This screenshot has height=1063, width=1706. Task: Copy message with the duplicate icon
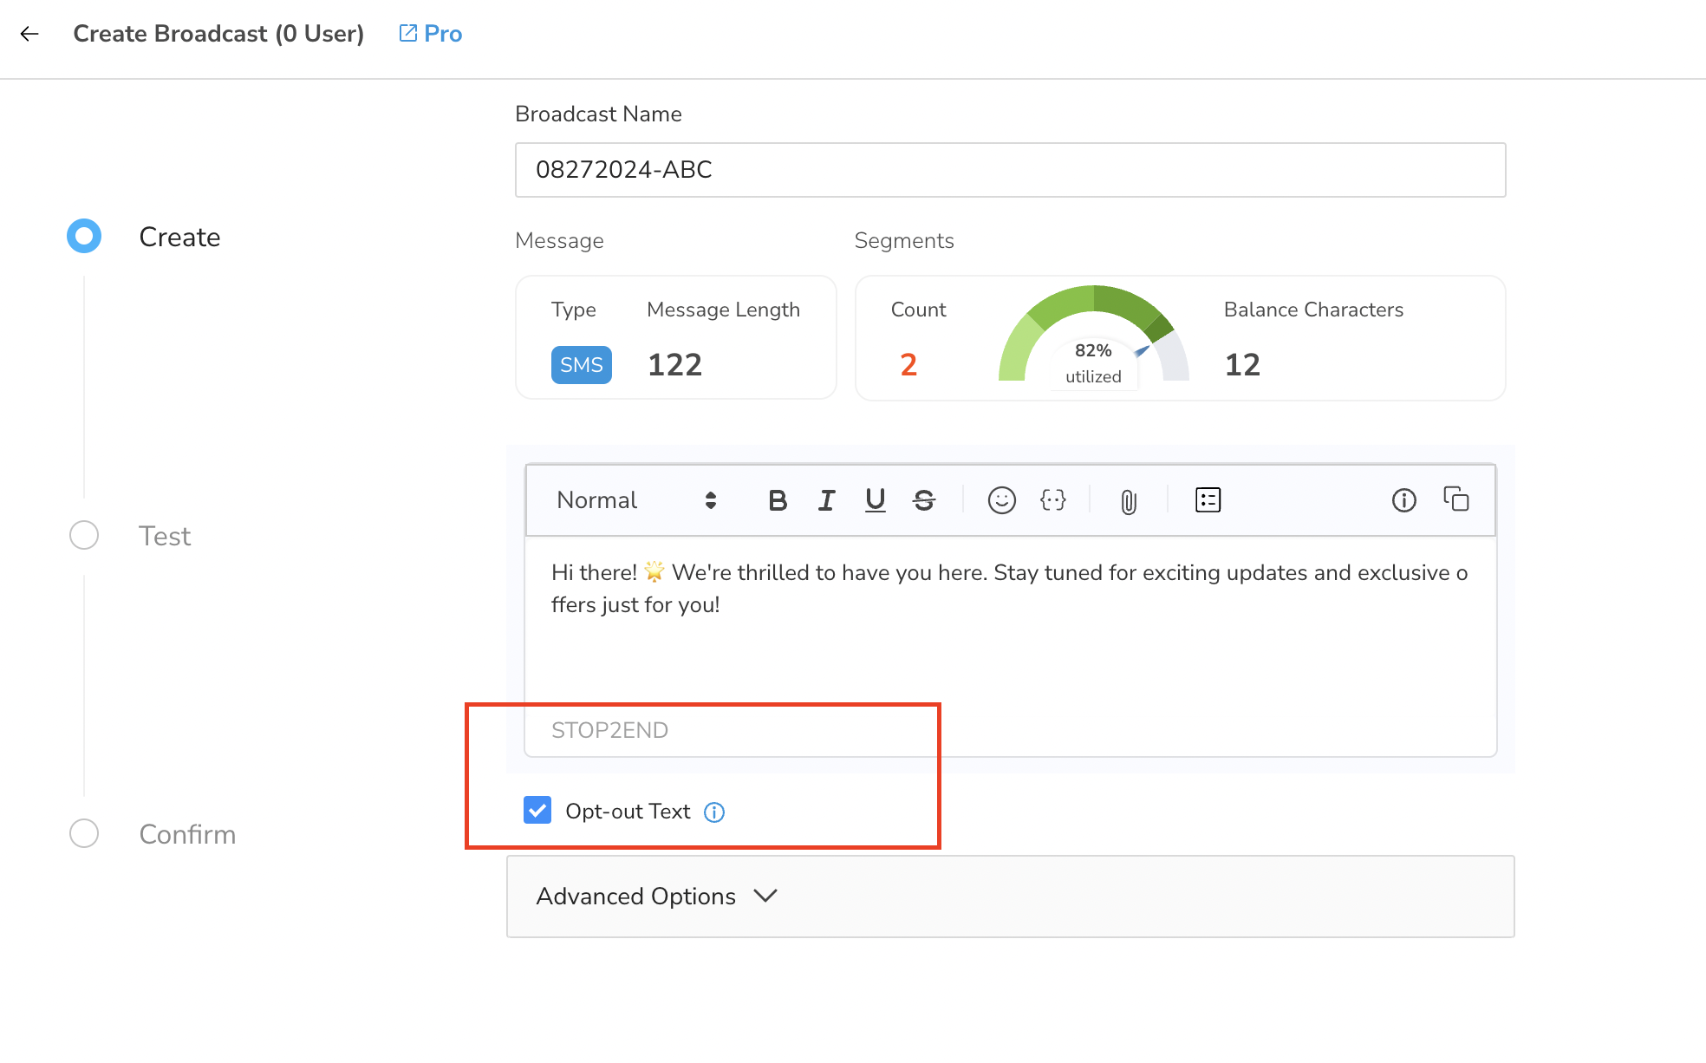point(1456,499)
